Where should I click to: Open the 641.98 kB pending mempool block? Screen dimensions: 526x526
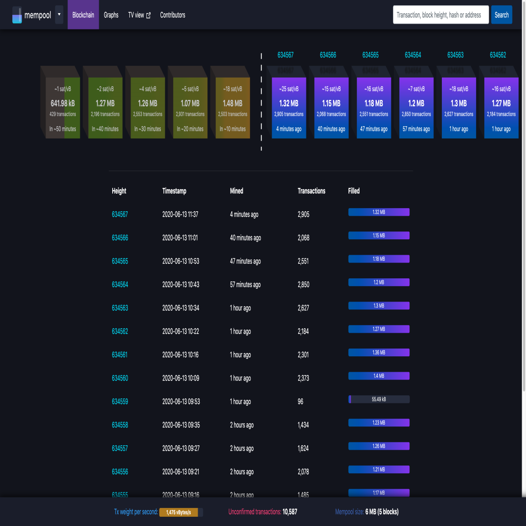click(x=63, y=108)
